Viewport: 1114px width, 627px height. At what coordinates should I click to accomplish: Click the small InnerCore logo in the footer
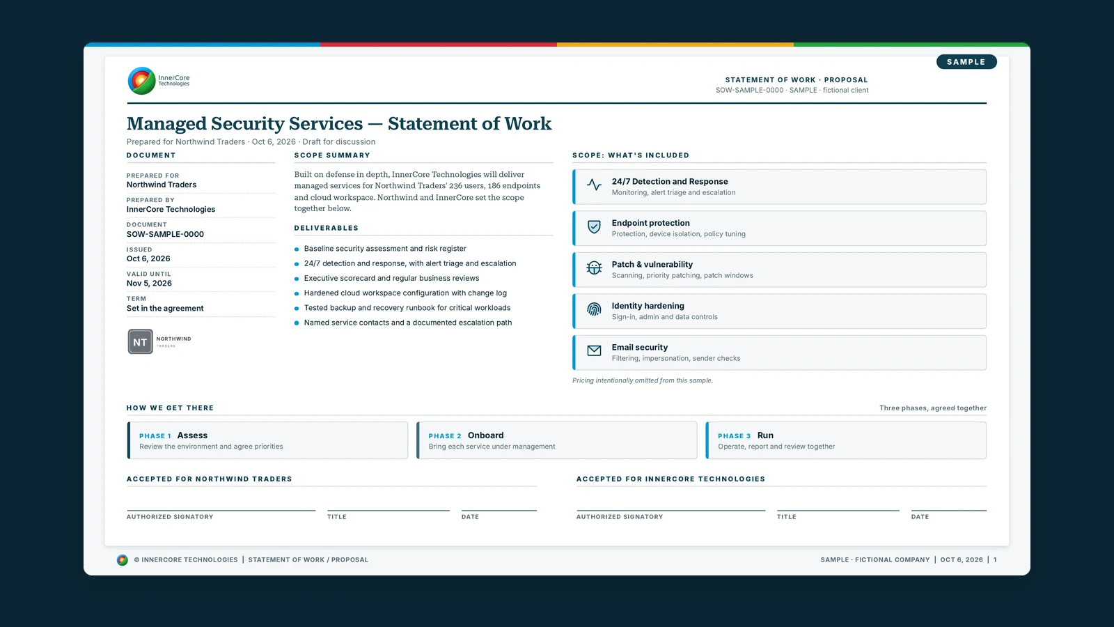click(x=123, y=560)
